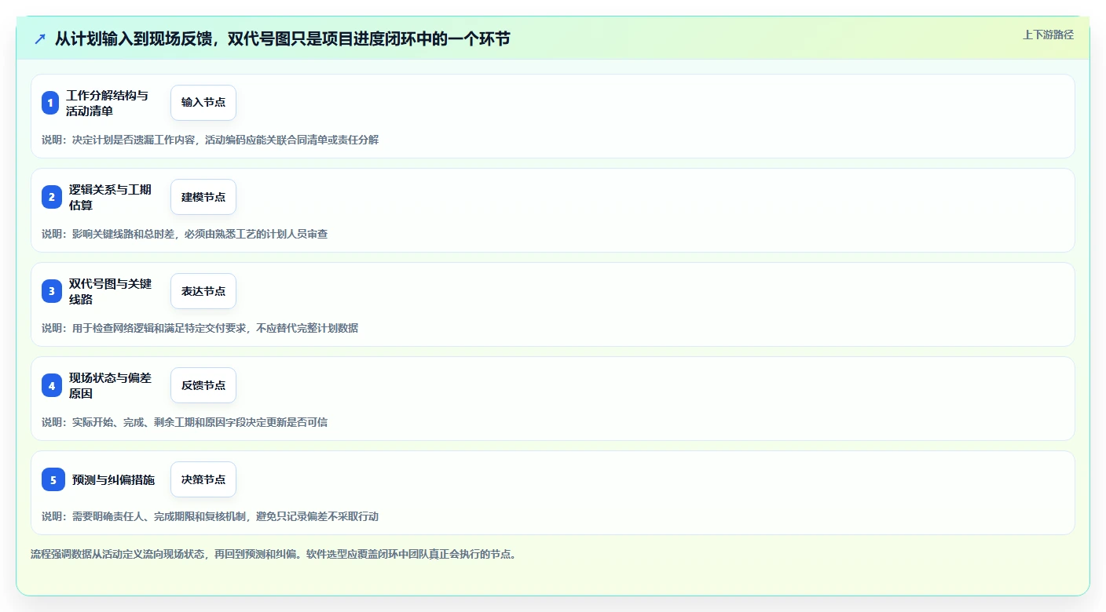Click the step 4 number badge

tap(52, 385)
